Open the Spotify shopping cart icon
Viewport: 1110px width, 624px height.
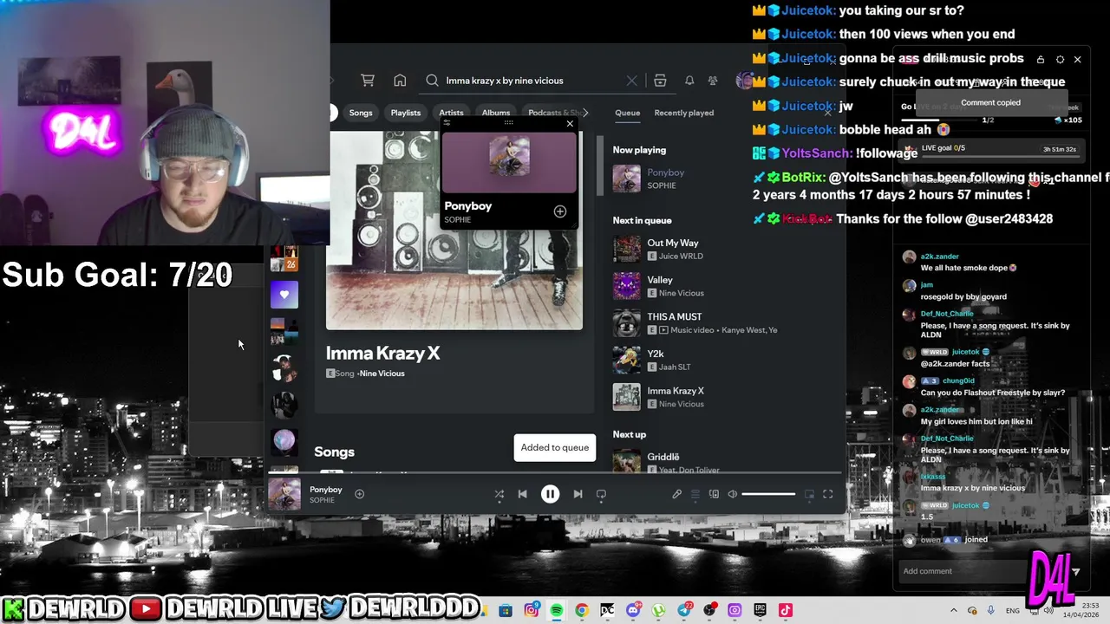click(368, 81)
